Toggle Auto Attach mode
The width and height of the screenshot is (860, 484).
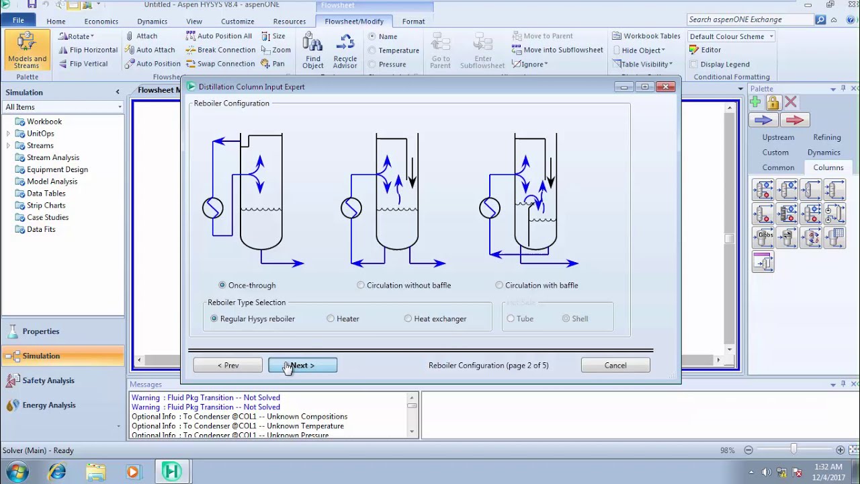click(149, 50)
